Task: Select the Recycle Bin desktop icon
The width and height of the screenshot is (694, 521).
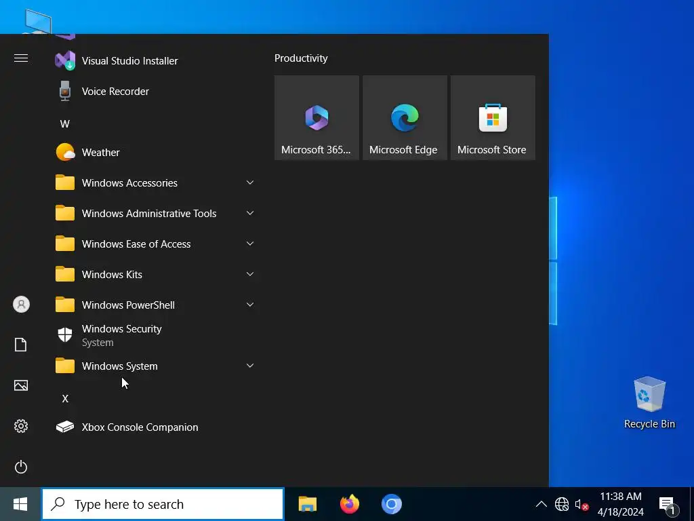Action: click(x=649, y=403)
